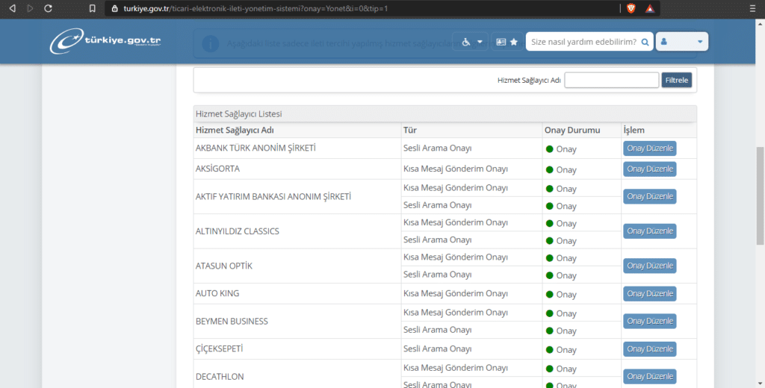
Task: Click the address bar URL
Action: 255,8
